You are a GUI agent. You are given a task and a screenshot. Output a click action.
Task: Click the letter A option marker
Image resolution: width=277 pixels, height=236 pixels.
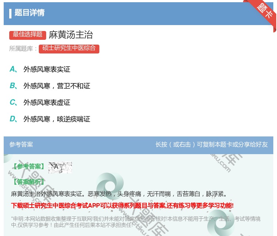pyautogui.click(x=13, y=69)
